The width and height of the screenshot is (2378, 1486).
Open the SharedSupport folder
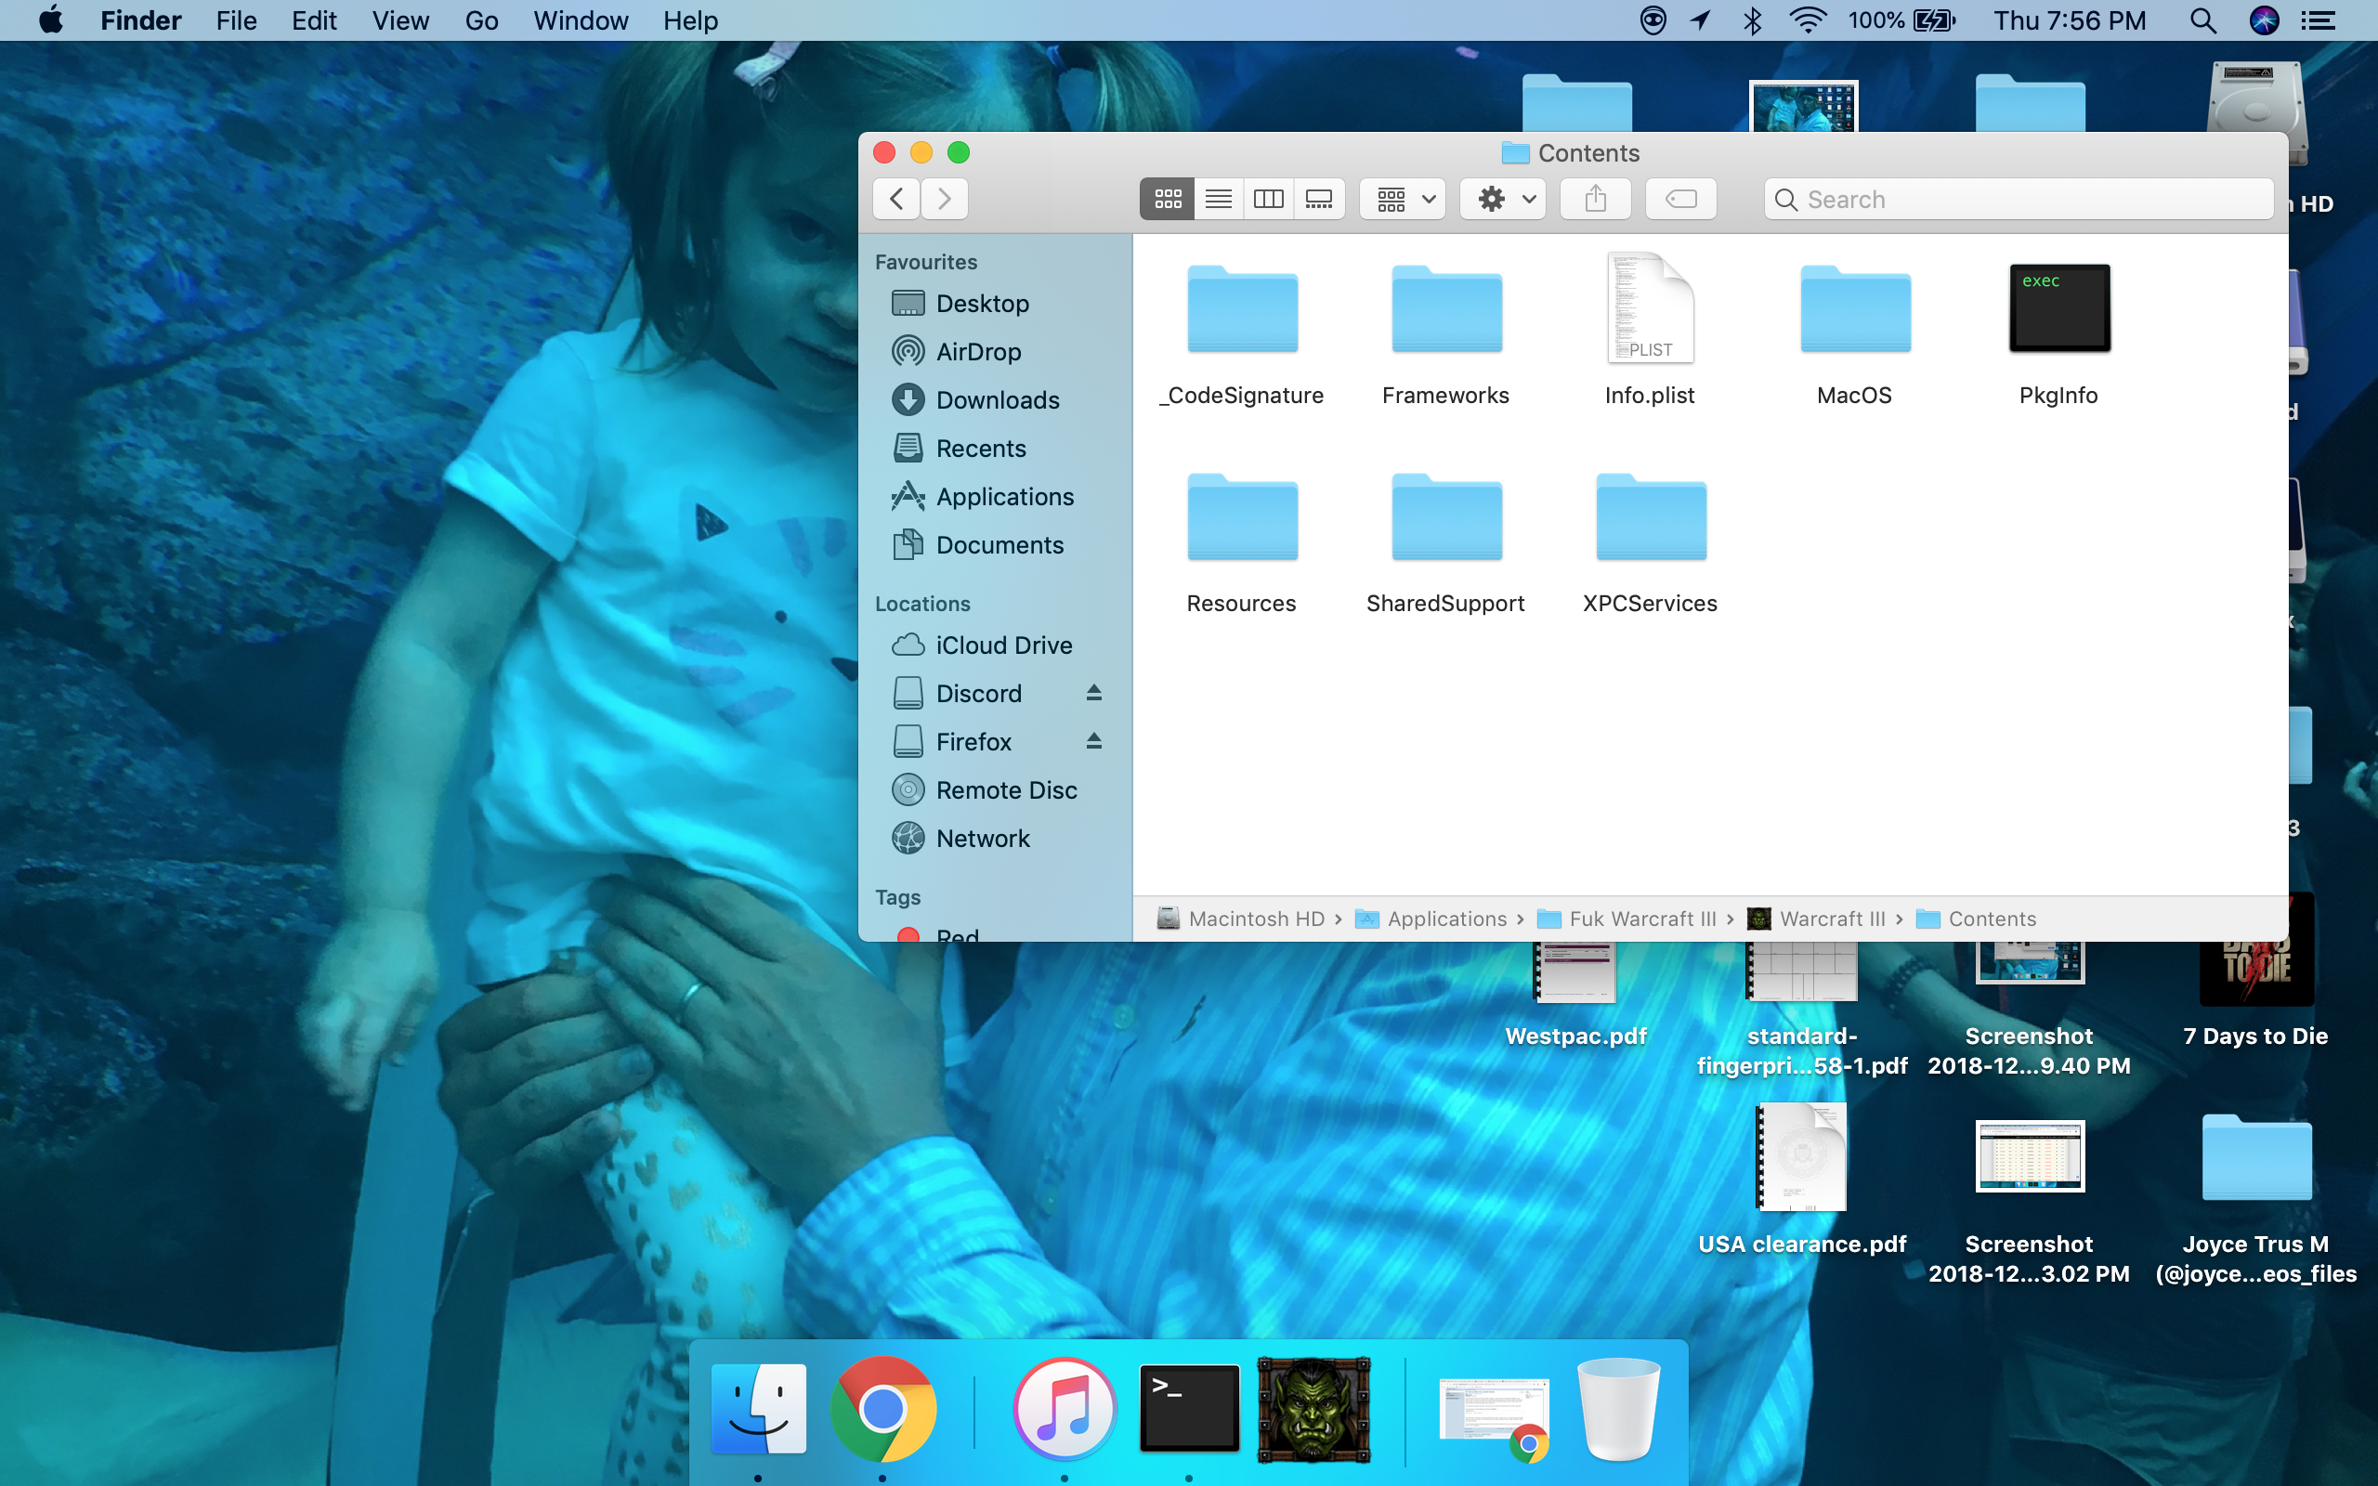point(1446,519)
